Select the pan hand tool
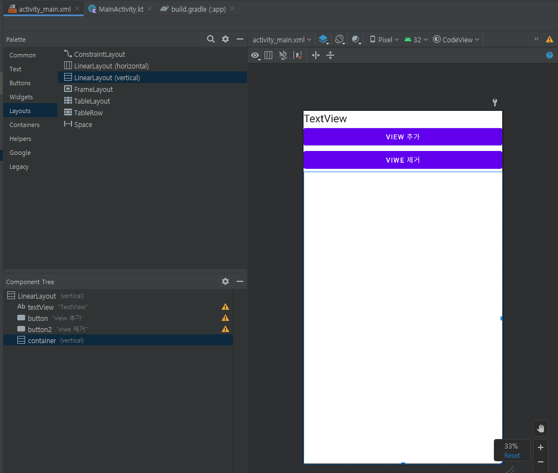The image size is (558, 473). pyautogui.click(x=541, y=428)
